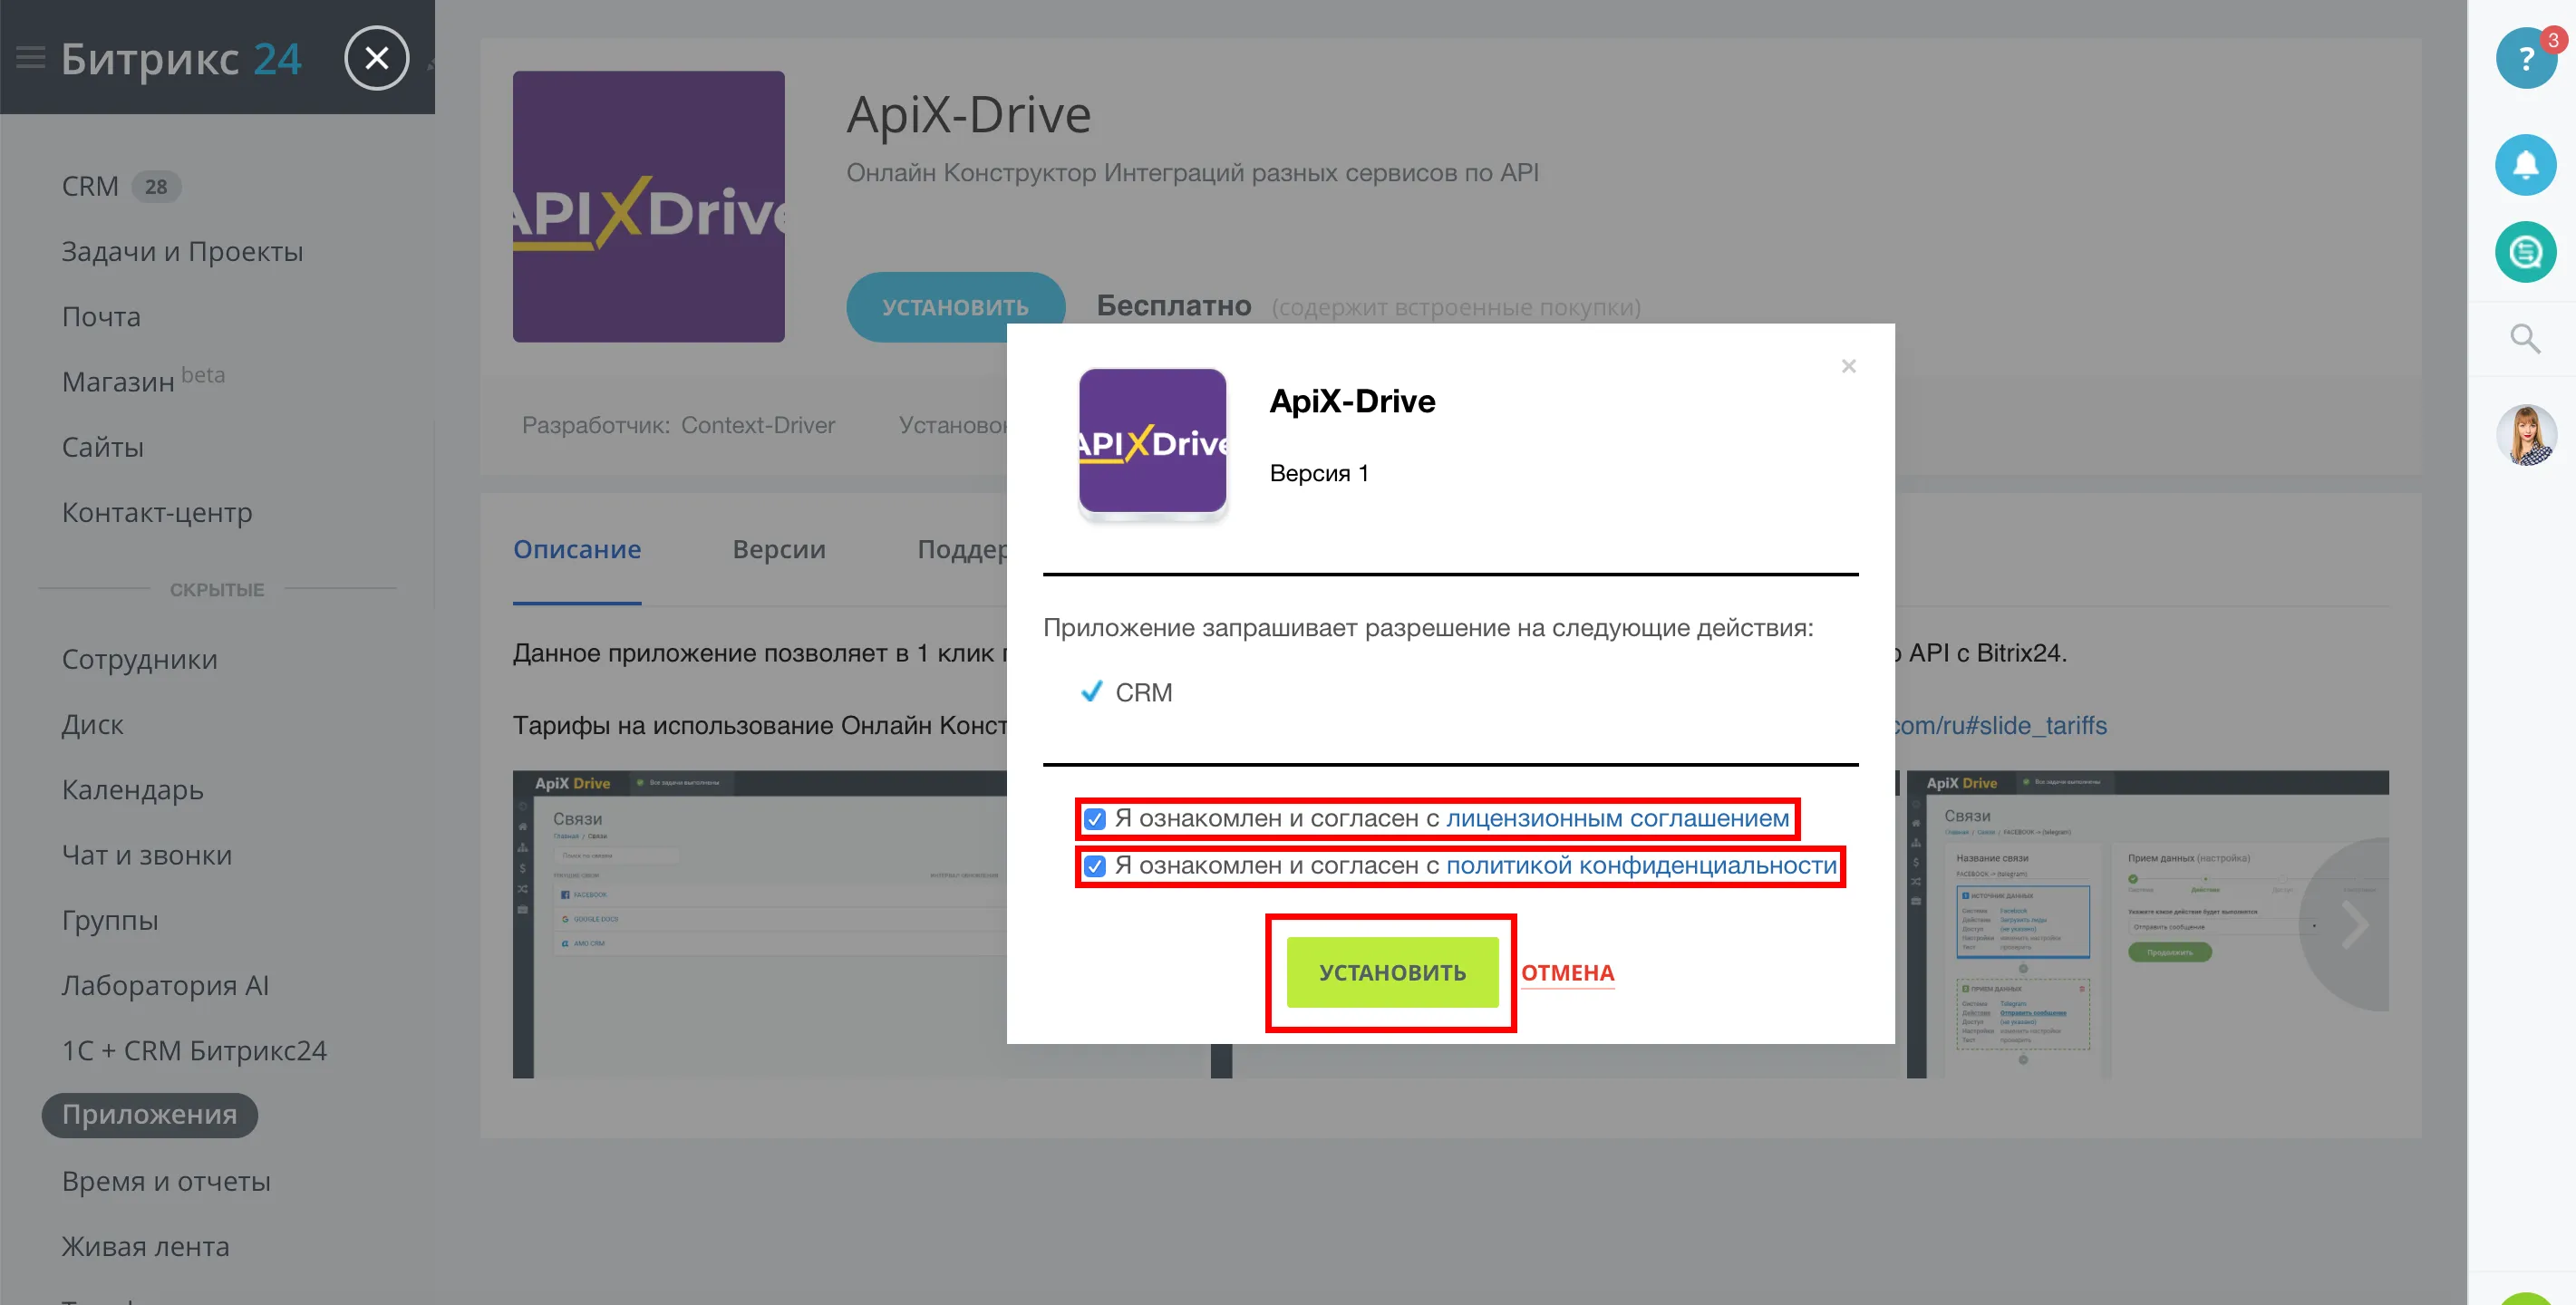Open Живая лента menu item
Screen dimensions: 2576x1305
(x=145, y=1247)
